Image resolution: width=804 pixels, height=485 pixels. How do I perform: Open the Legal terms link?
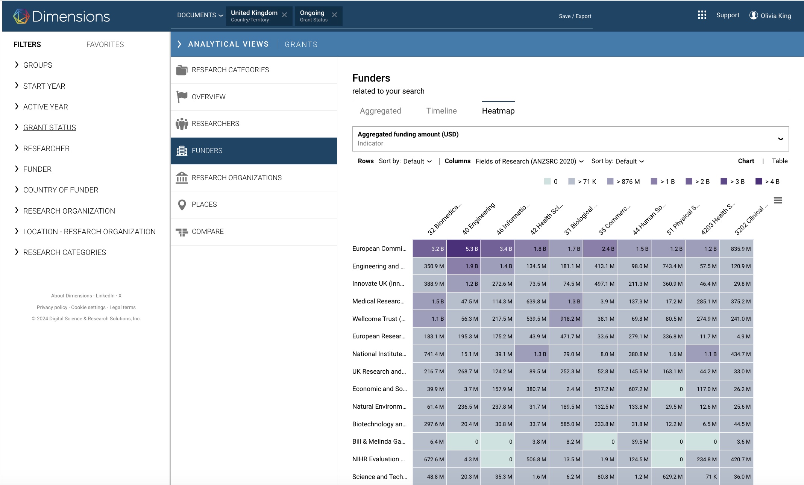point(123,308)
